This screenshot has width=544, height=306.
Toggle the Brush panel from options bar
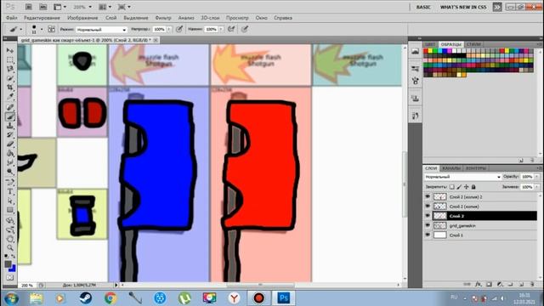coord(51,29)
